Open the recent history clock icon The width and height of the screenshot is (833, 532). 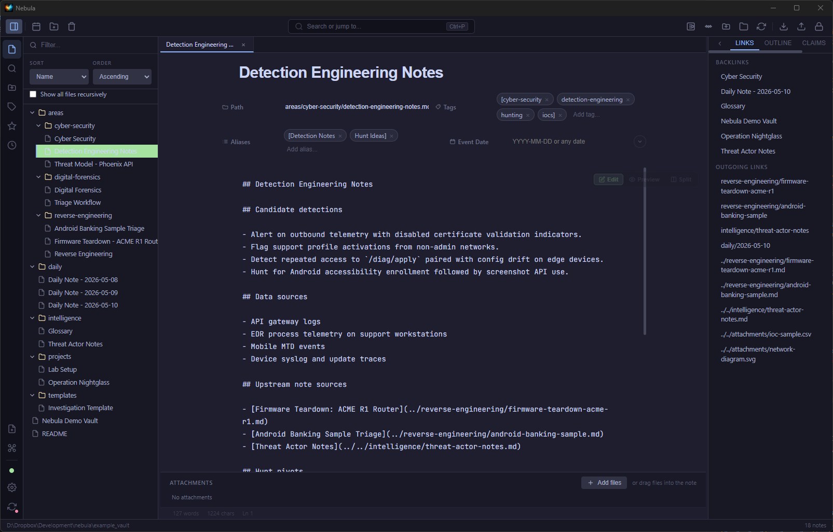point(12,145)
